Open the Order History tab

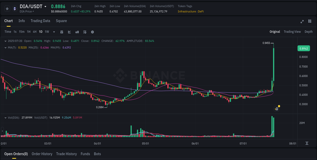point(42,154)
